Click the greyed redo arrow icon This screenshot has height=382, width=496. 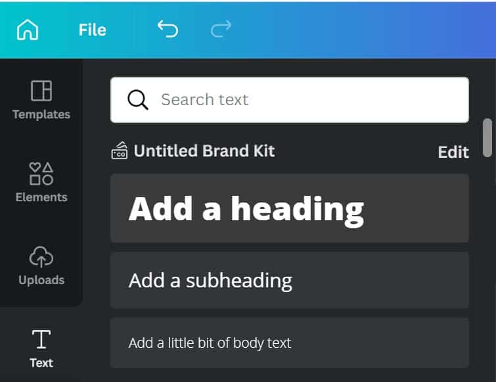tap(221, 29)
